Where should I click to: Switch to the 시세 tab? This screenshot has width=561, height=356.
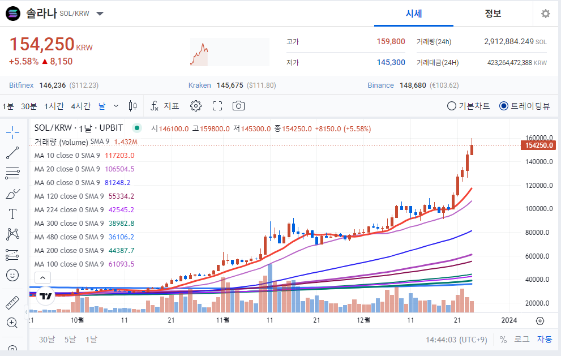pos(414,14)
